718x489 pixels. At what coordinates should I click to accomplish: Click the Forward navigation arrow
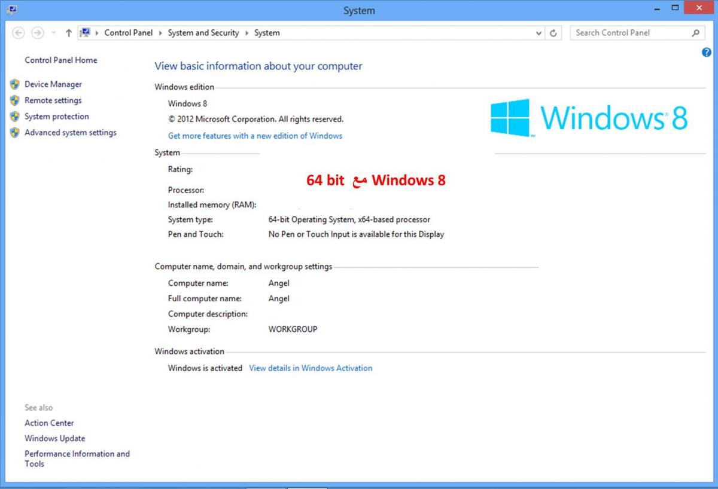tap(38, 33)
